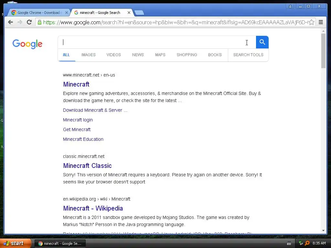The image size is (331, 248).
Task: Click the 8:35 AM taskbar clock
Action: click(x=319, y=243)
